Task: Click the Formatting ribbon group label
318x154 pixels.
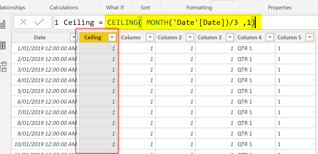Action: (199, 8)
